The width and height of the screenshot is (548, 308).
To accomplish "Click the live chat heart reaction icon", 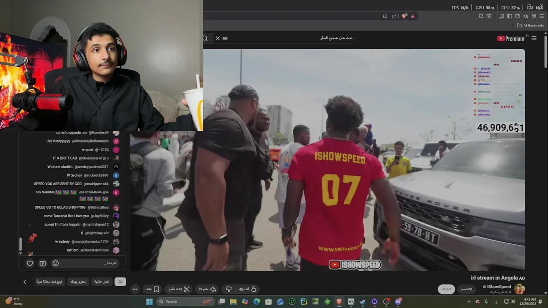I will 30,263.
